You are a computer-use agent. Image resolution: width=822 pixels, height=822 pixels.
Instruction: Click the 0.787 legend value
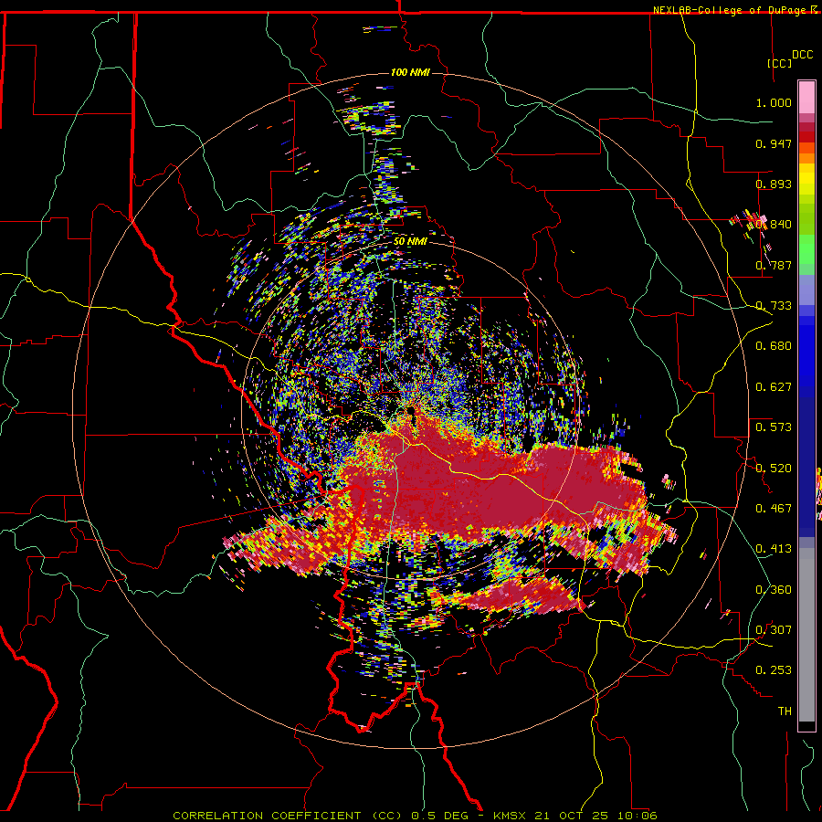[774, 265]
